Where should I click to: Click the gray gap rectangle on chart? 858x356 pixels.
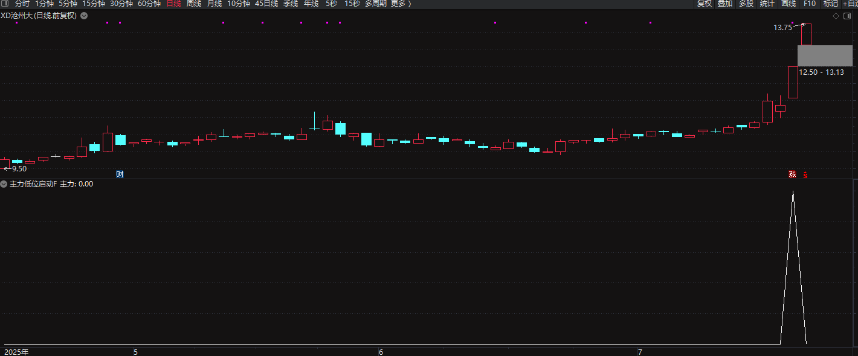[825, 56]
